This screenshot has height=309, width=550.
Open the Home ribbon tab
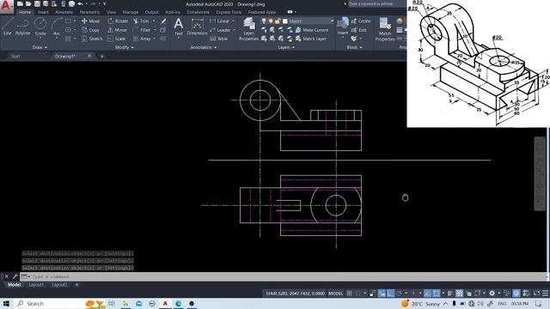(x=25, y=12)
